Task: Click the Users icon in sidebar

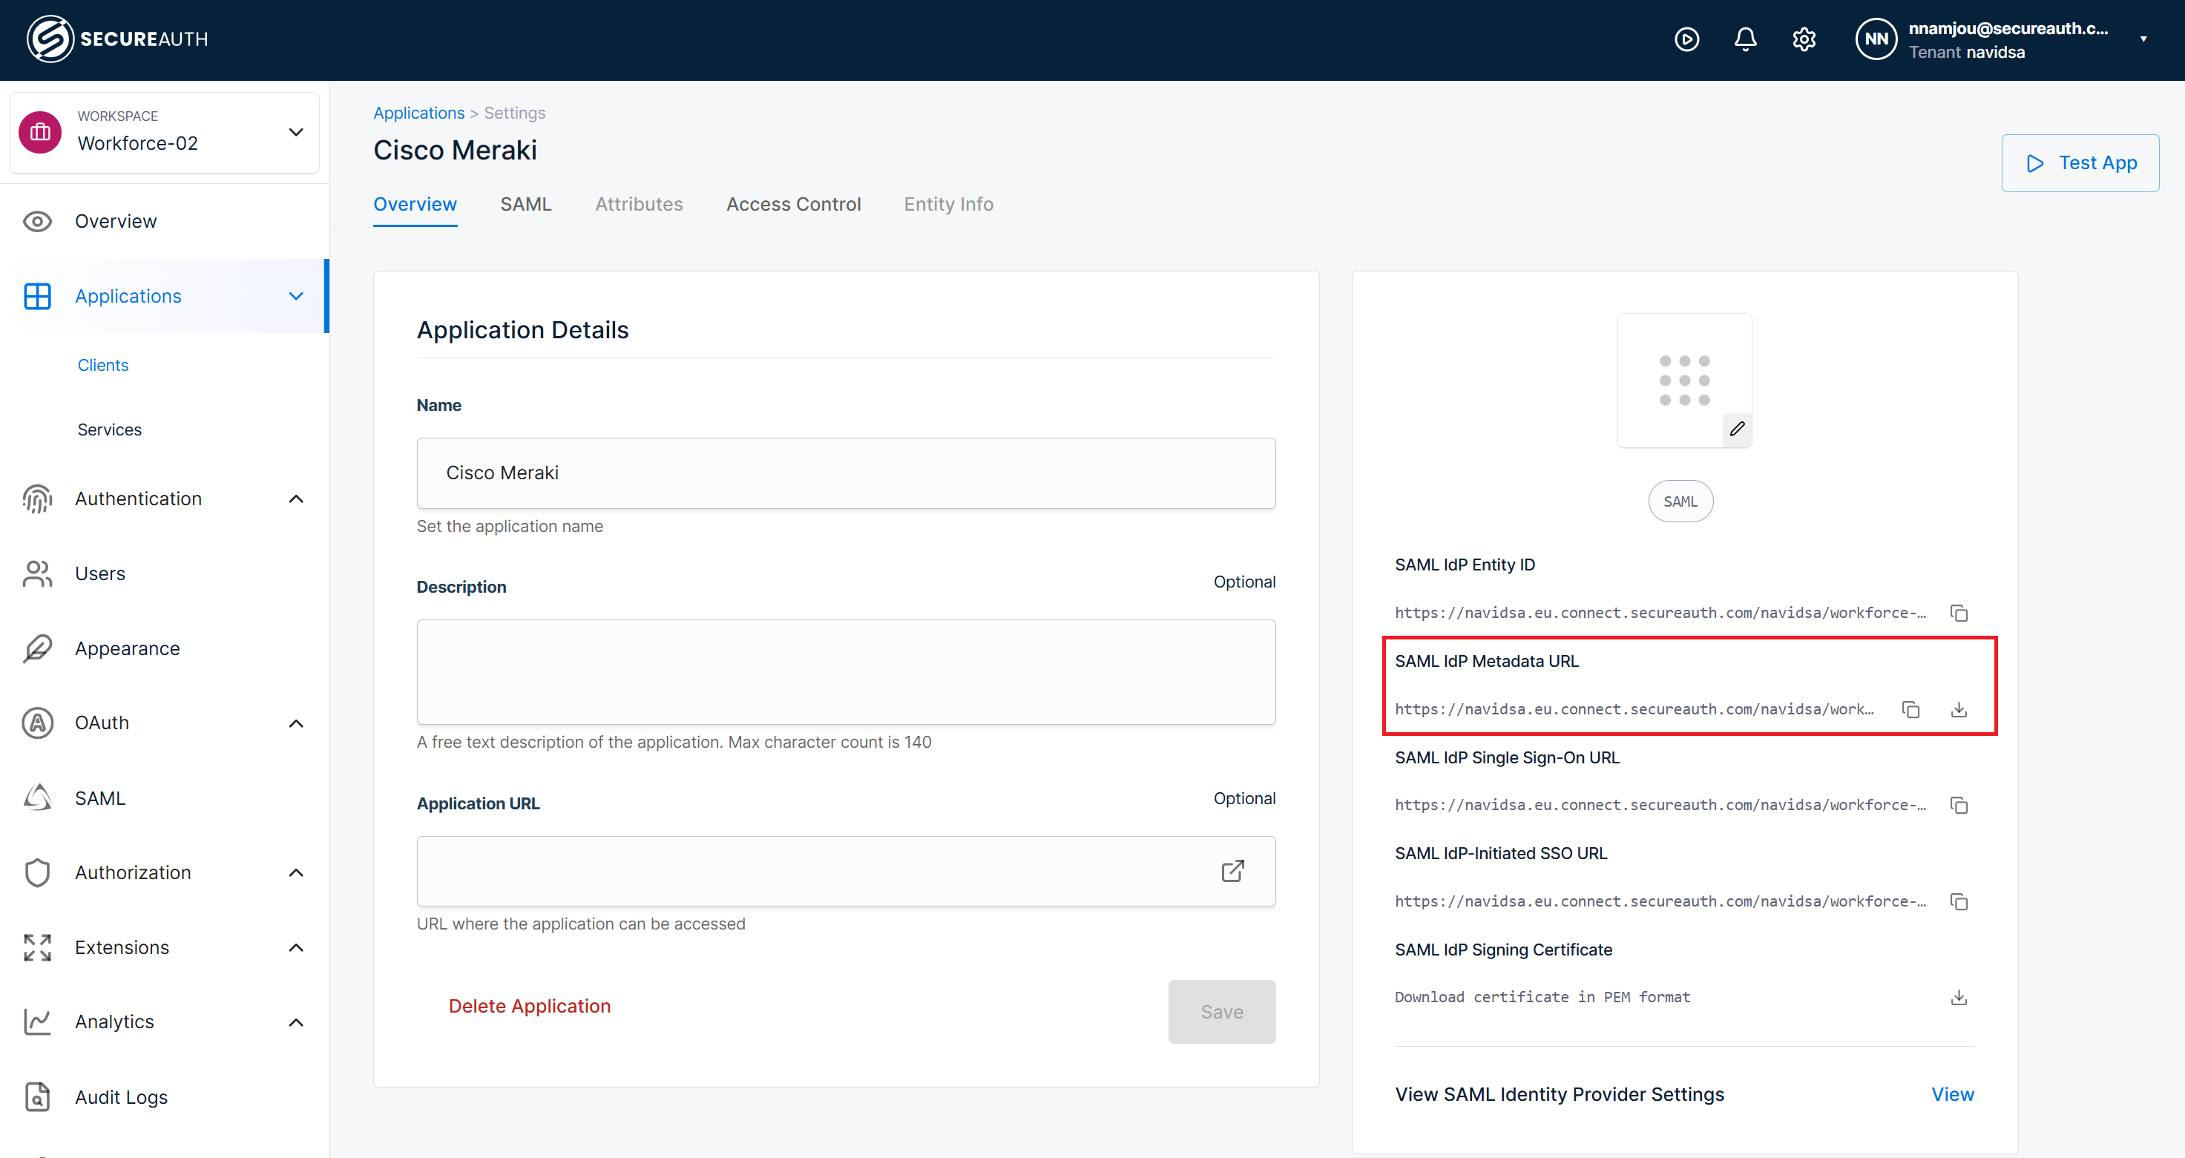Action: [x=37, y=573]
